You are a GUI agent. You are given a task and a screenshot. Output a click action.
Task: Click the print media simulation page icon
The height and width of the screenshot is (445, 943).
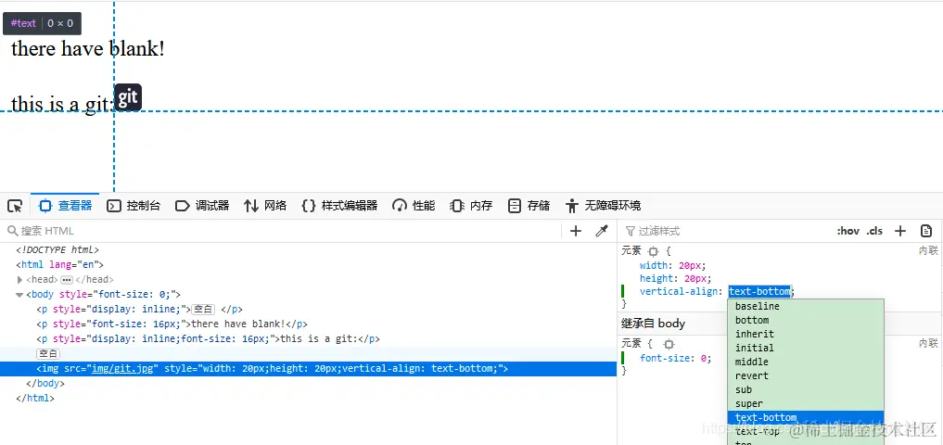click(926, 231)
